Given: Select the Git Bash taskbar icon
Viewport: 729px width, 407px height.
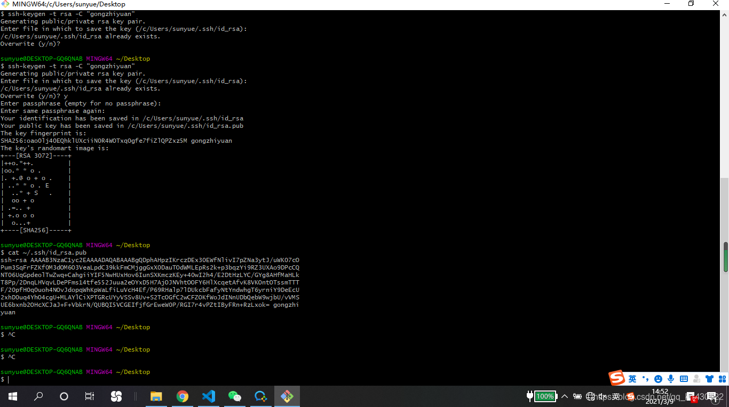Looking at the screenshot, I should 287,396.
